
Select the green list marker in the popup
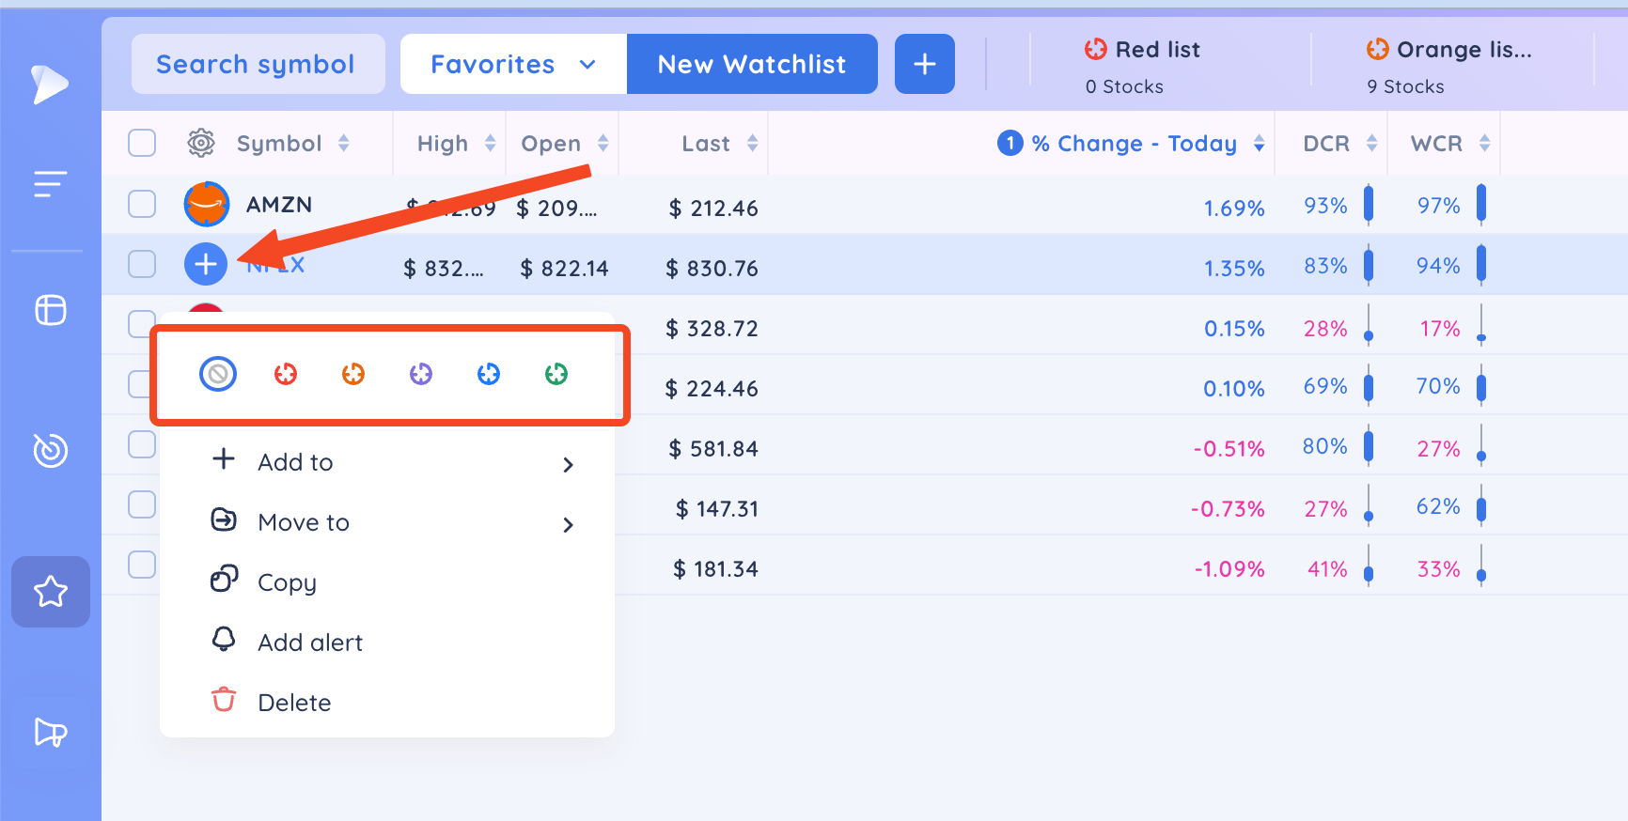pyautogui.click(x=556, y=373)
